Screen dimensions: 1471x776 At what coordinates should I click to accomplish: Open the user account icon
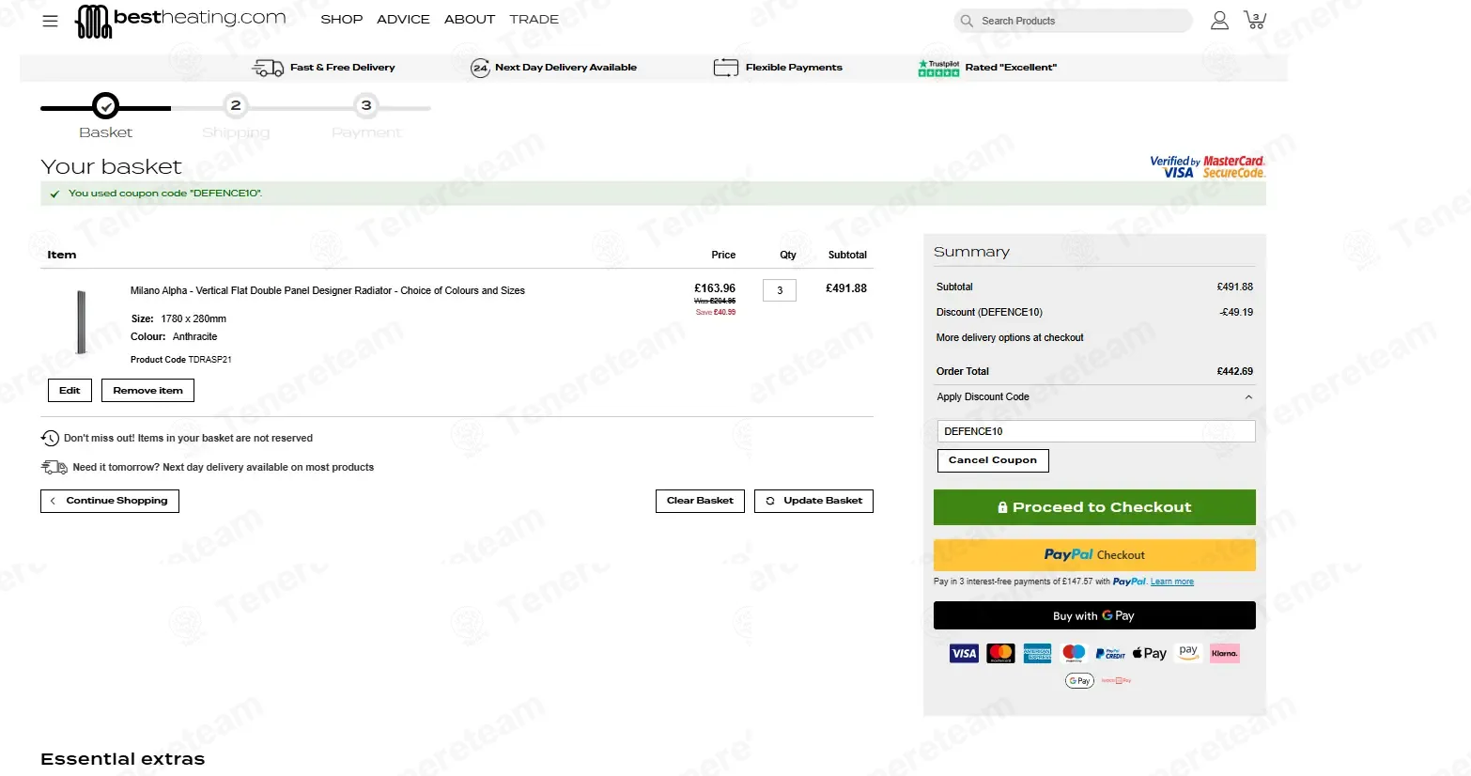(1219, 21)
